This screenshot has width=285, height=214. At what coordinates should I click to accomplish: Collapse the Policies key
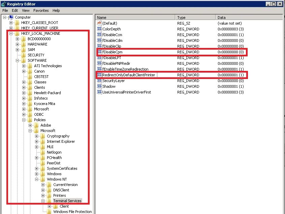[x=24, y=120]
